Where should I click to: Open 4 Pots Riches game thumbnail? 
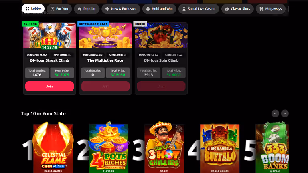[x=108, y=148]
